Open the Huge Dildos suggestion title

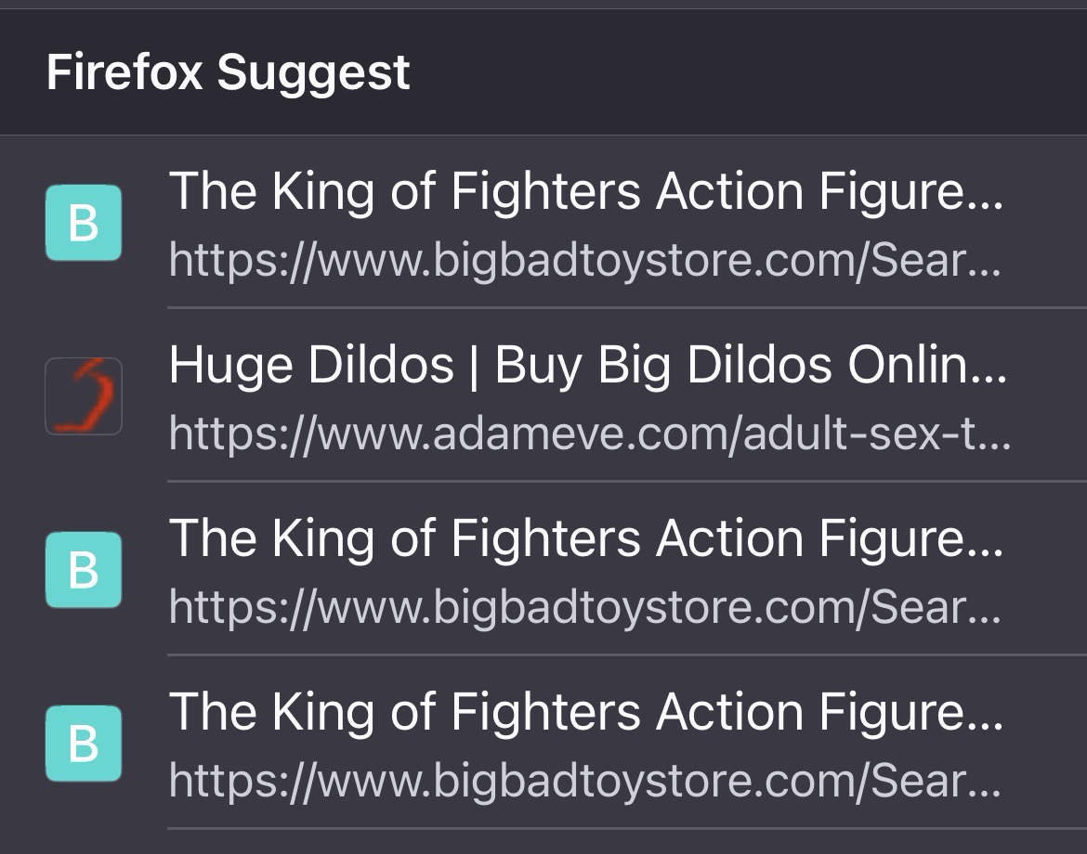(585, 366)
